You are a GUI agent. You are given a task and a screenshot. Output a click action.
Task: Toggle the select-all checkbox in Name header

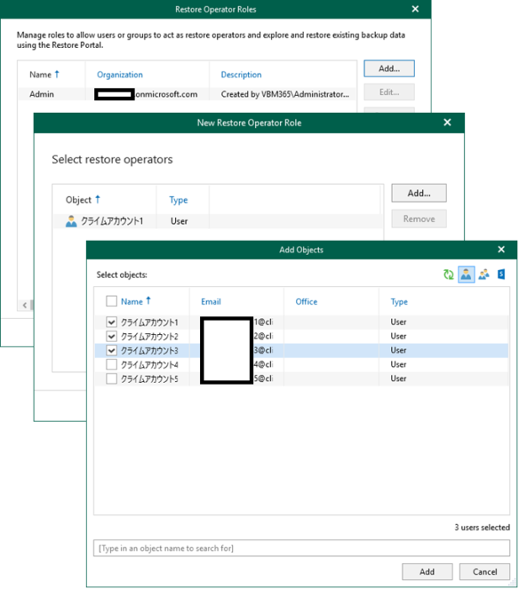point(112,301)
